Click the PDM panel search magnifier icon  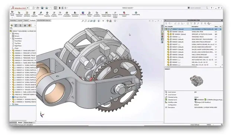[x=209, y=23]
